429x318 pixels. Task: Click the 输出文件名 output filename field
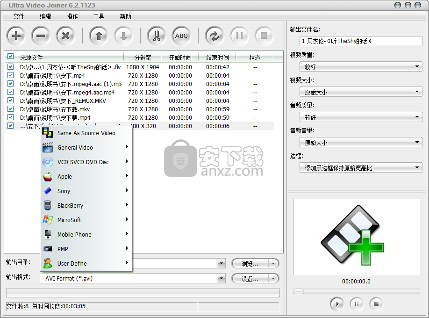(x=361, y=41)
